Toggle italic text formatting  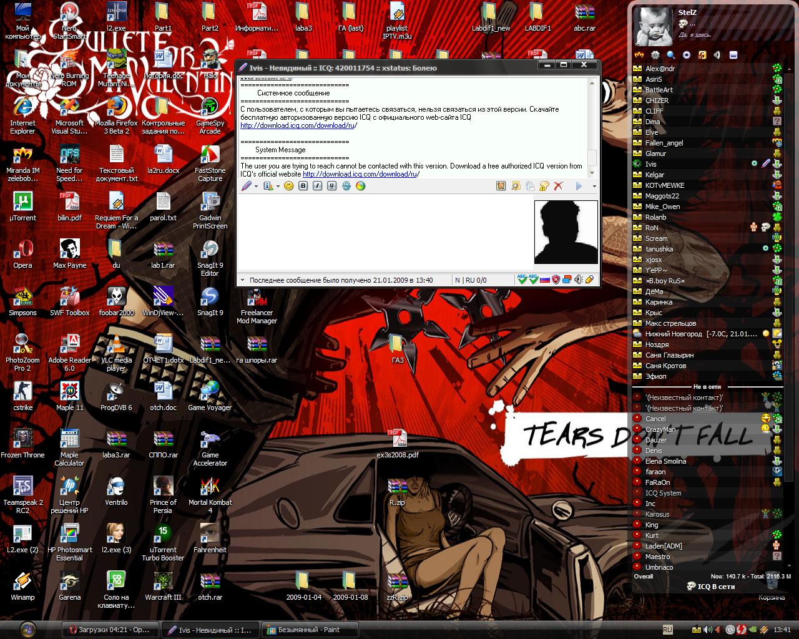click(318, 186)
